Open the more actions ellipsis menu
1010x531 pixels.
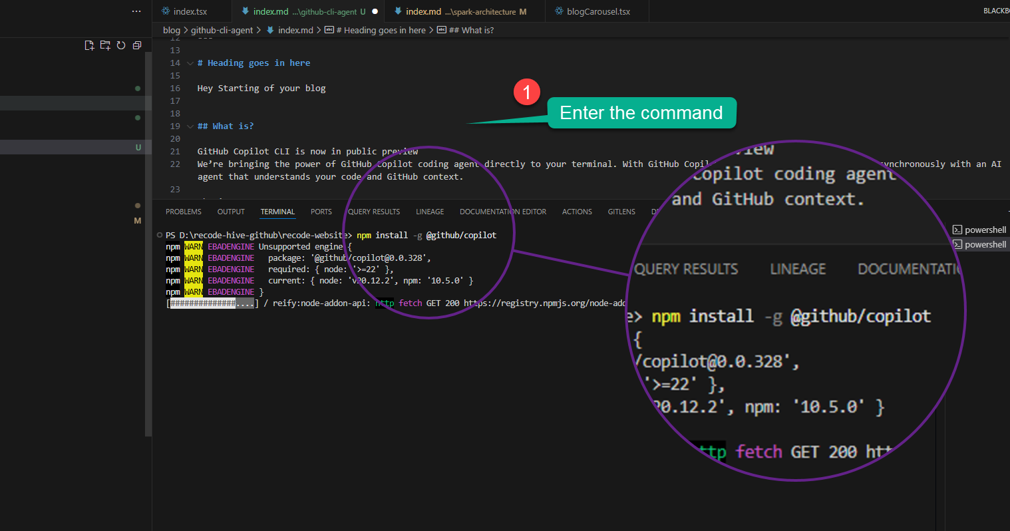(x=136, y=11)
